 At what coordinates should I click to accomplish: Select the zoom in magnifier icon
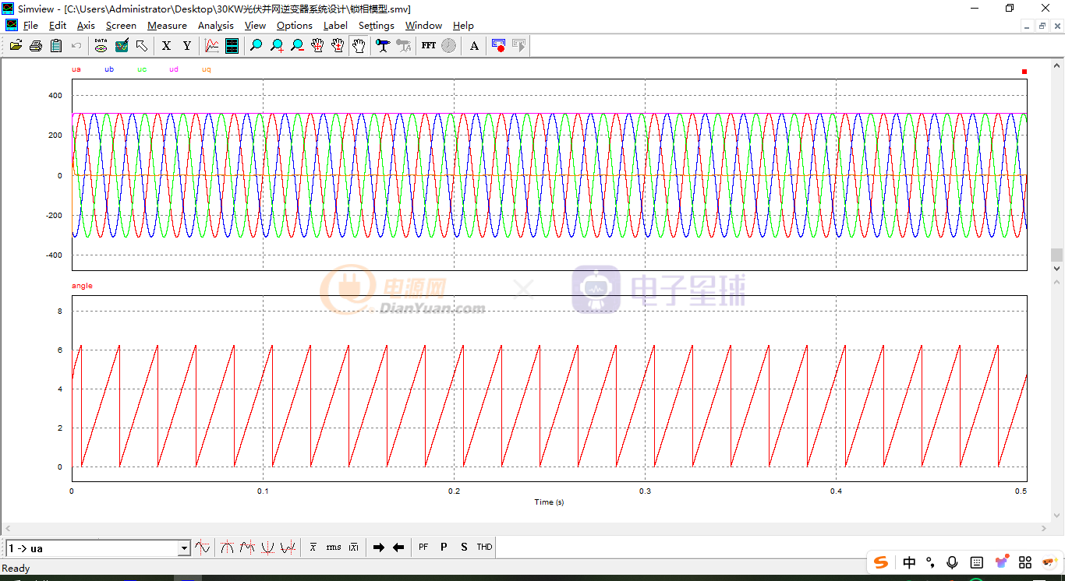point(277,46)
